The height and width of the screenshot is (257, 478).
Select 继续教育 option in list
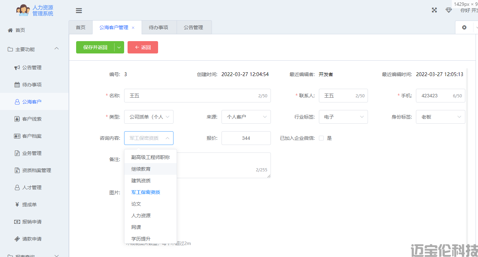[x=151, y=169]
